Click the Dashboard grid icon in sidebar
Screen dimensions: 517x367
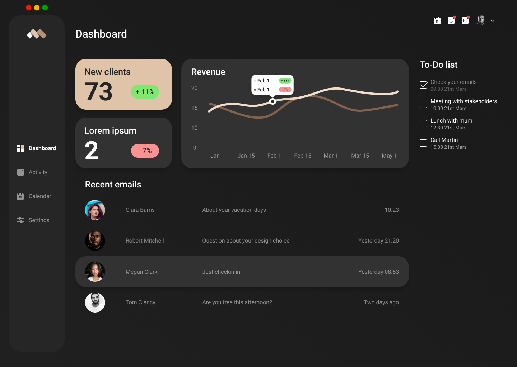(x=20, y=148)
